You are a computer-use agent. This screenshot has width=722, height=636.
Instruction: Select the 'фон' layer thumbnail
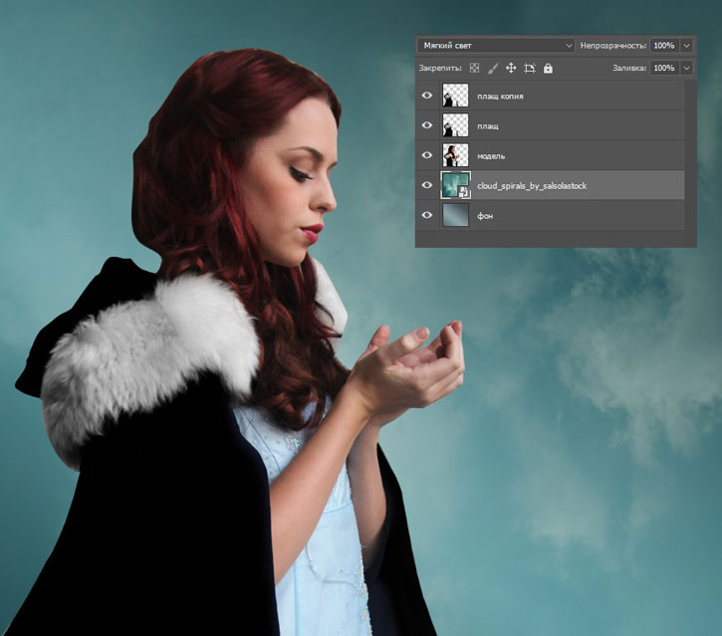pyautogui.click(x=455, y=215)
